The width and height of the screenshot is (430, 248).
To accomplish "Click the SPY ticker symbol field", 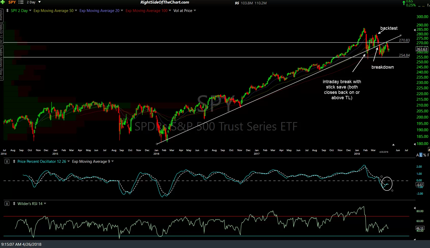I will point(12,2).
